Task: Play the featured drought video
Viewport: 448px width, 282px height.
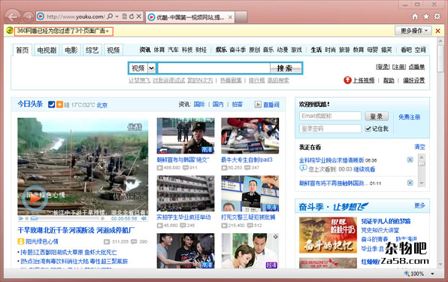Action: point(35,199)
